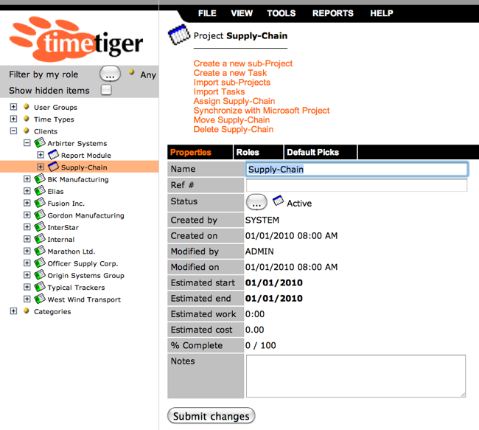Click Delete Supply-Chain link

234,129
